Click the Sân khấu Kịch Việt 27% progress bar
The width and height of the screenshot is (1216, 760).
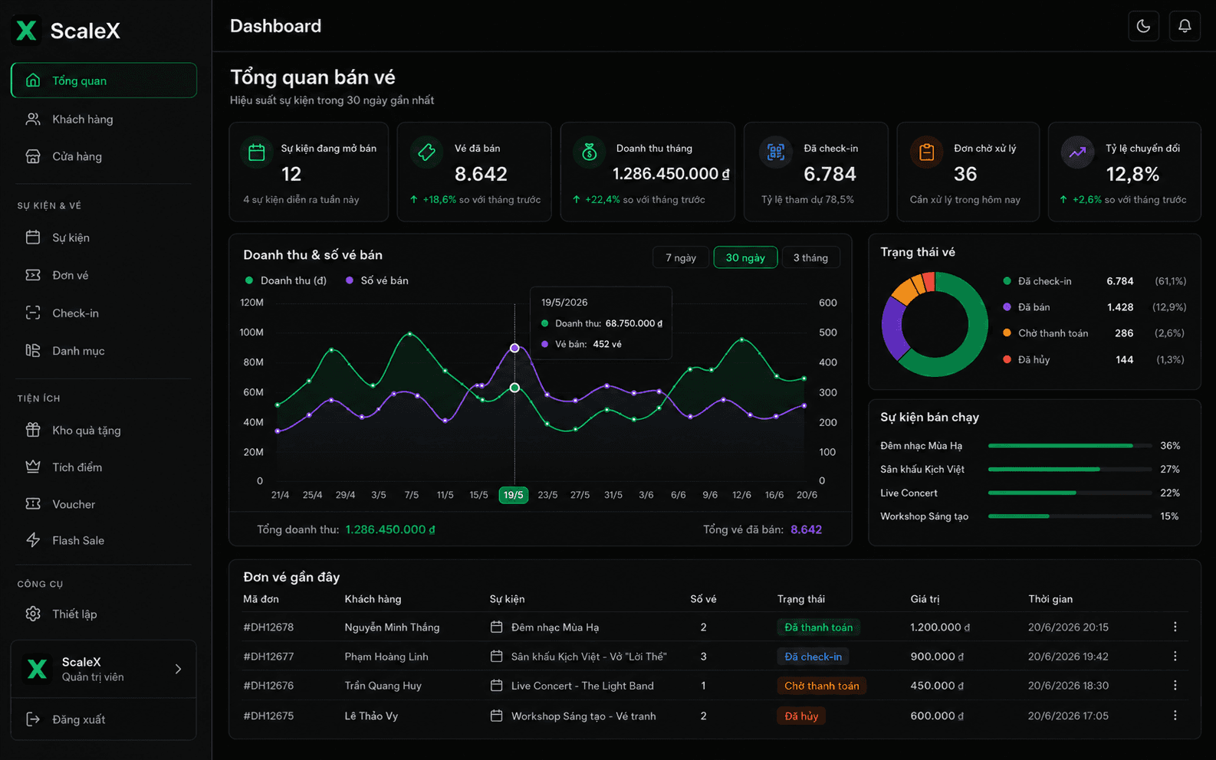tap(1070, 469)
